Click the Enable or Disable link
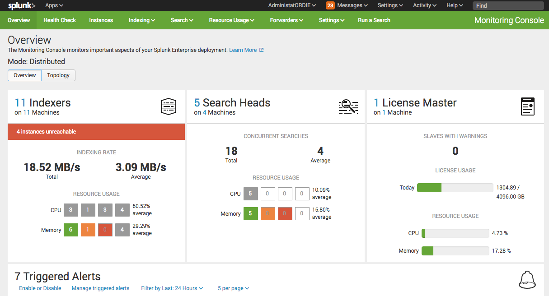 tap(40, 288)
